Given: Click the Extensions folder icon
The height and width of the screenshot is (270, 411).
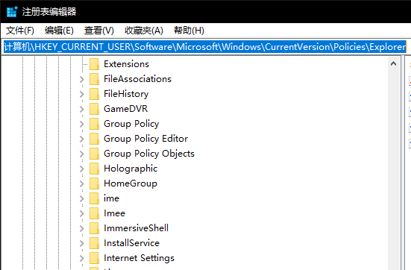Looking at the screenshot, I should click(x=95, y=64).
